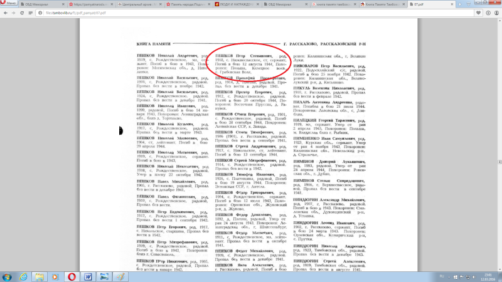
Task: Open the volume speaker tray icon
Action: click(474, 277)
